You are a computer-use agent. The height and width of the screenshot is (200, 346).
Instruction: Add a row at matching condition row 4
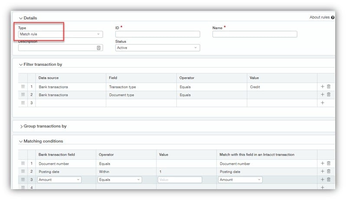[x=323, y=187]
